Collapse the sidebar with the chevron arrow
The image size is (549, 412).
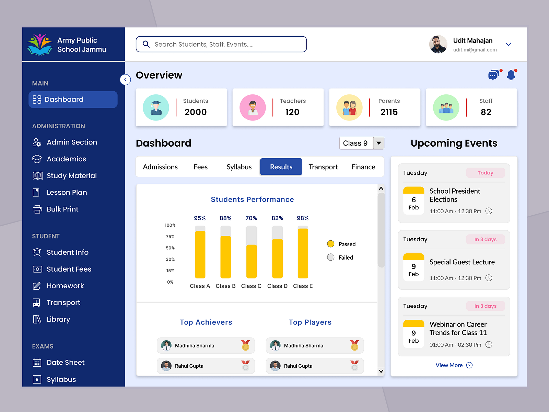coord(126,80)
